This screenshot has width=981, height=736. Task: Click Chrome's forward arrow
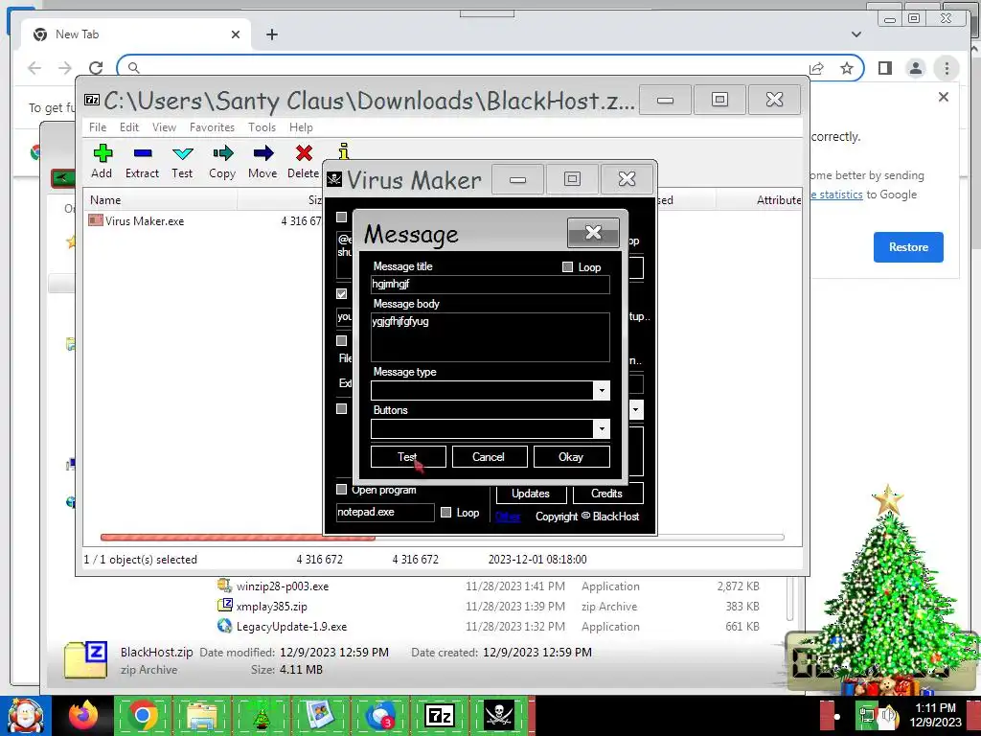tap(64, 68)
